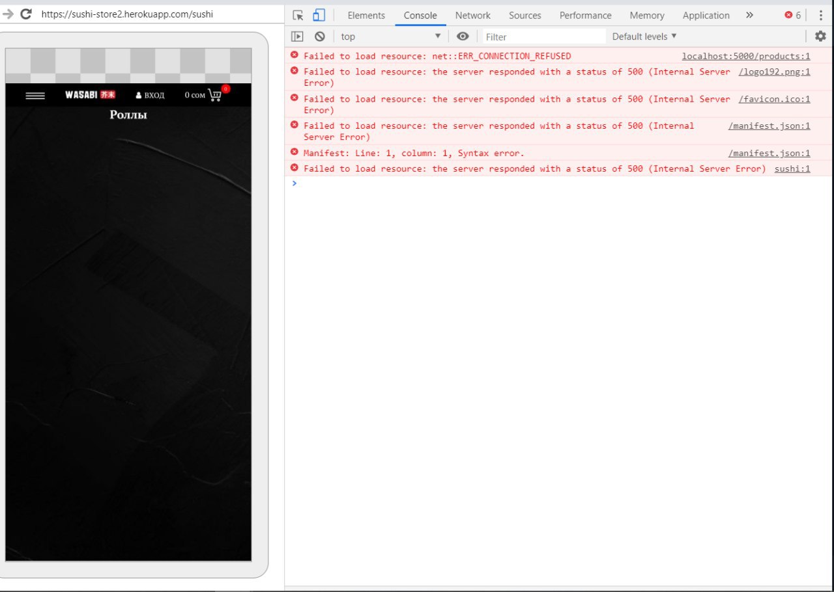
Task: Click the error icon on ERR_CONNECTION_REFUSED row
Action: coord(295,55)
